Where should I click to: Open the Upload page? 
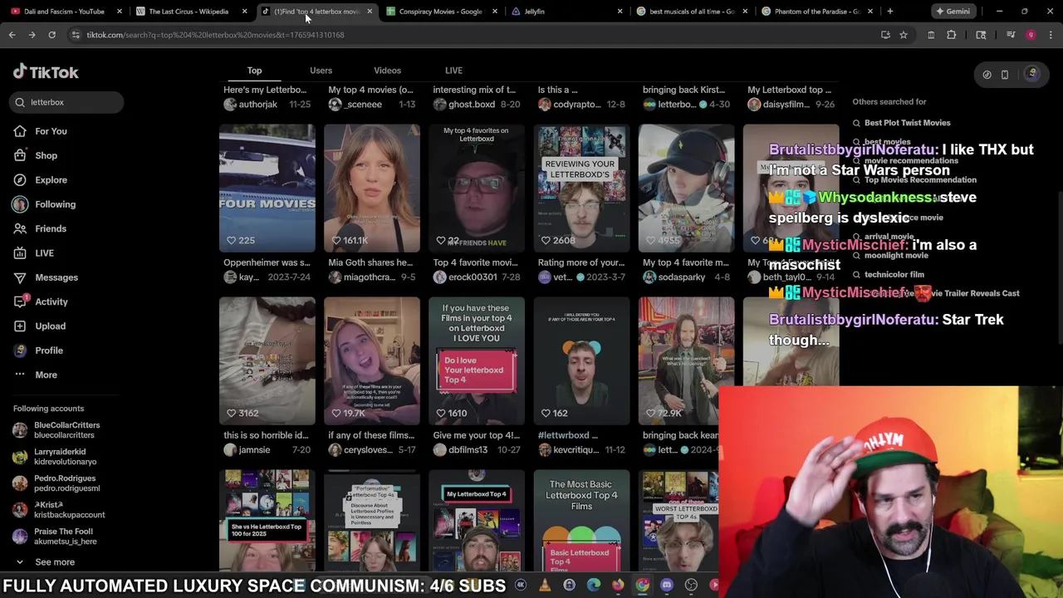[50, 326]
